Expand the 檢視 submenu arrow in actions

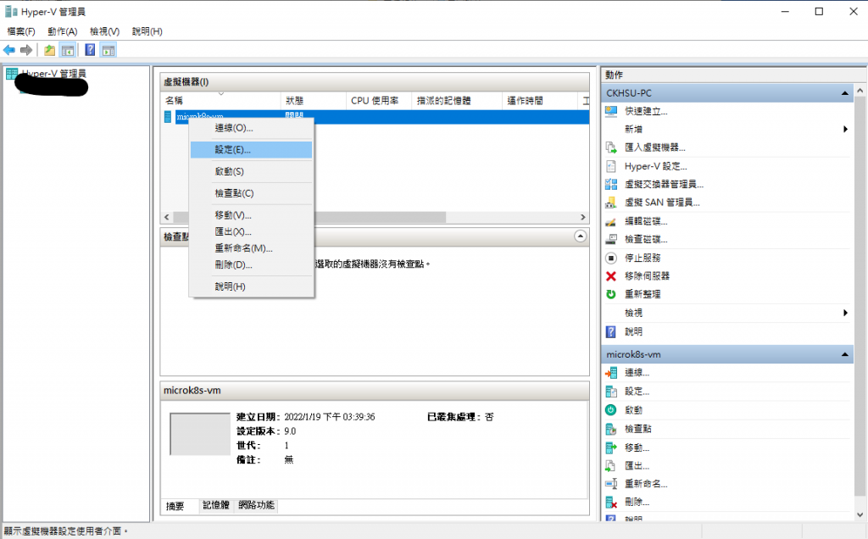pos(845,313)
